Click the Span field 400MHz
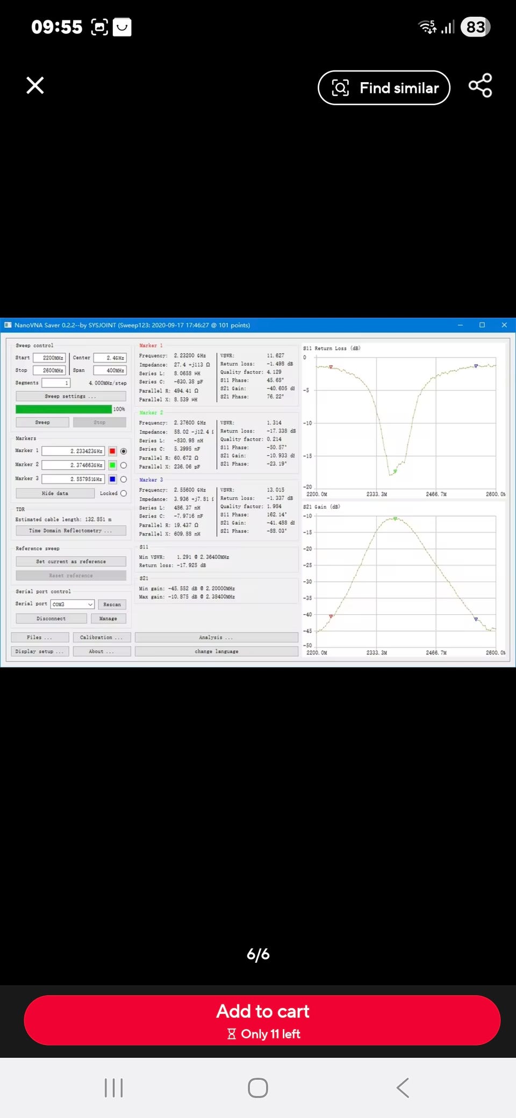Image resolution: width=516 pixels, height=1118 pixels. (x=110, y=370)
